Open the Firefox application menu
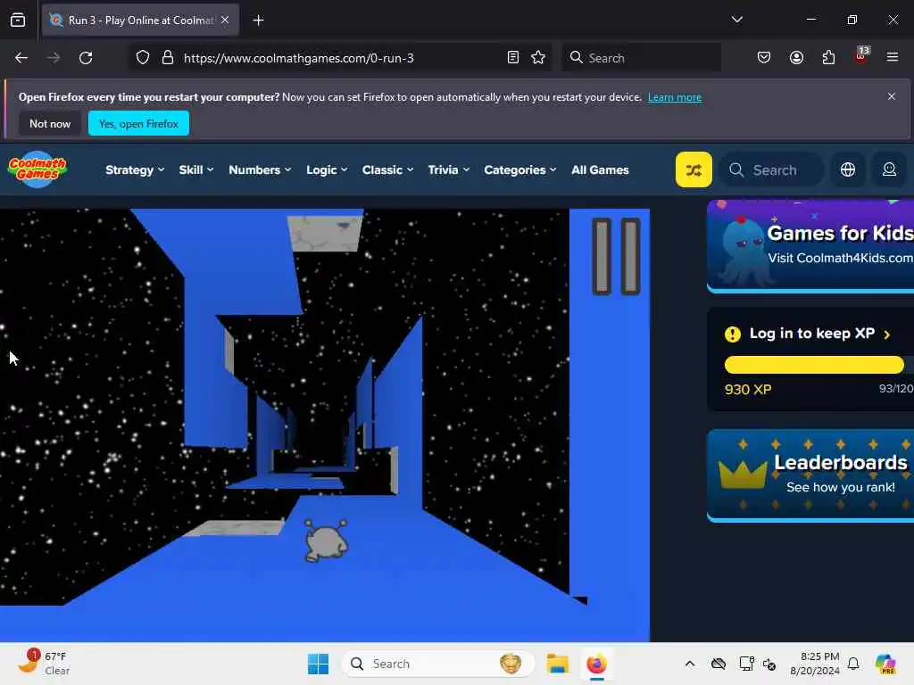Viewport: 914px width, 685px height. point(893,58)
